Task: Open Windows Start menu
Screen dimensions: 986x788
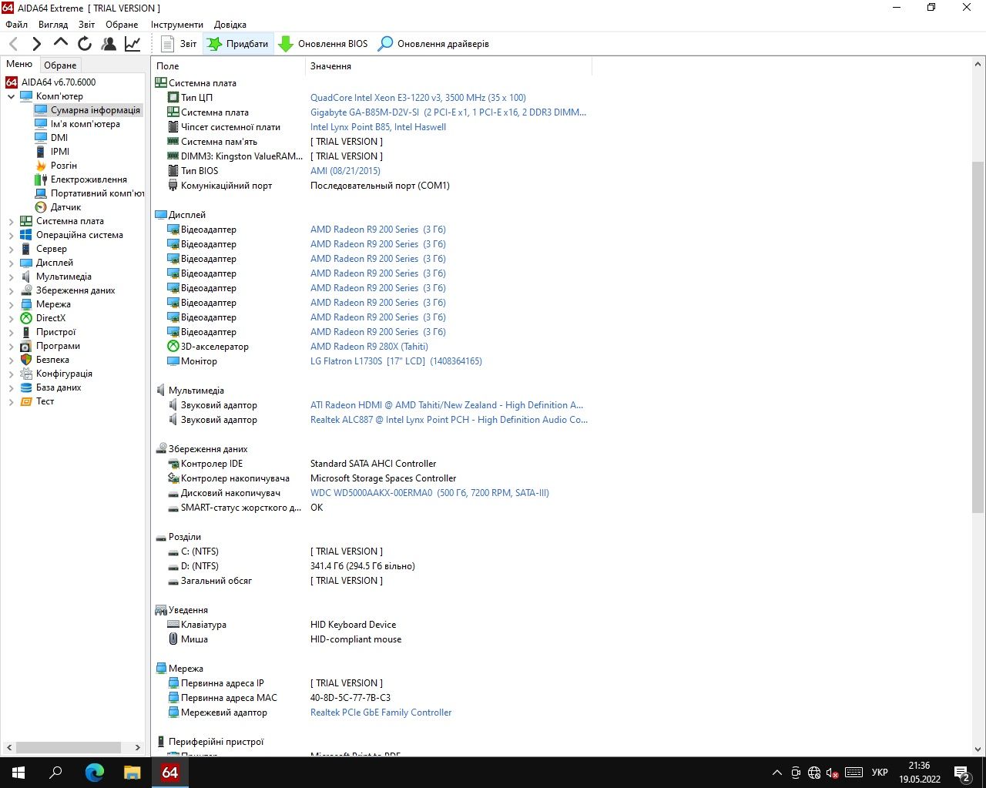Action: [18, 773]
